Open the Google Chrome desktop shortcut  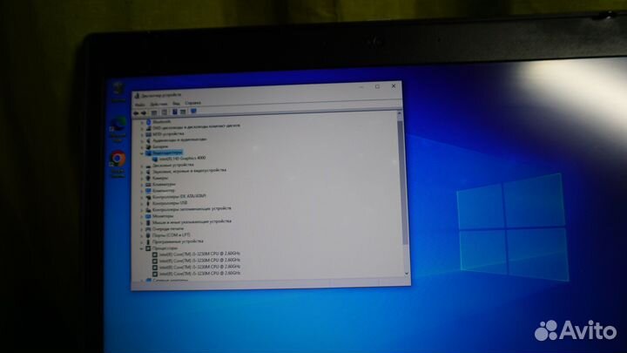[x=118, y=164]
